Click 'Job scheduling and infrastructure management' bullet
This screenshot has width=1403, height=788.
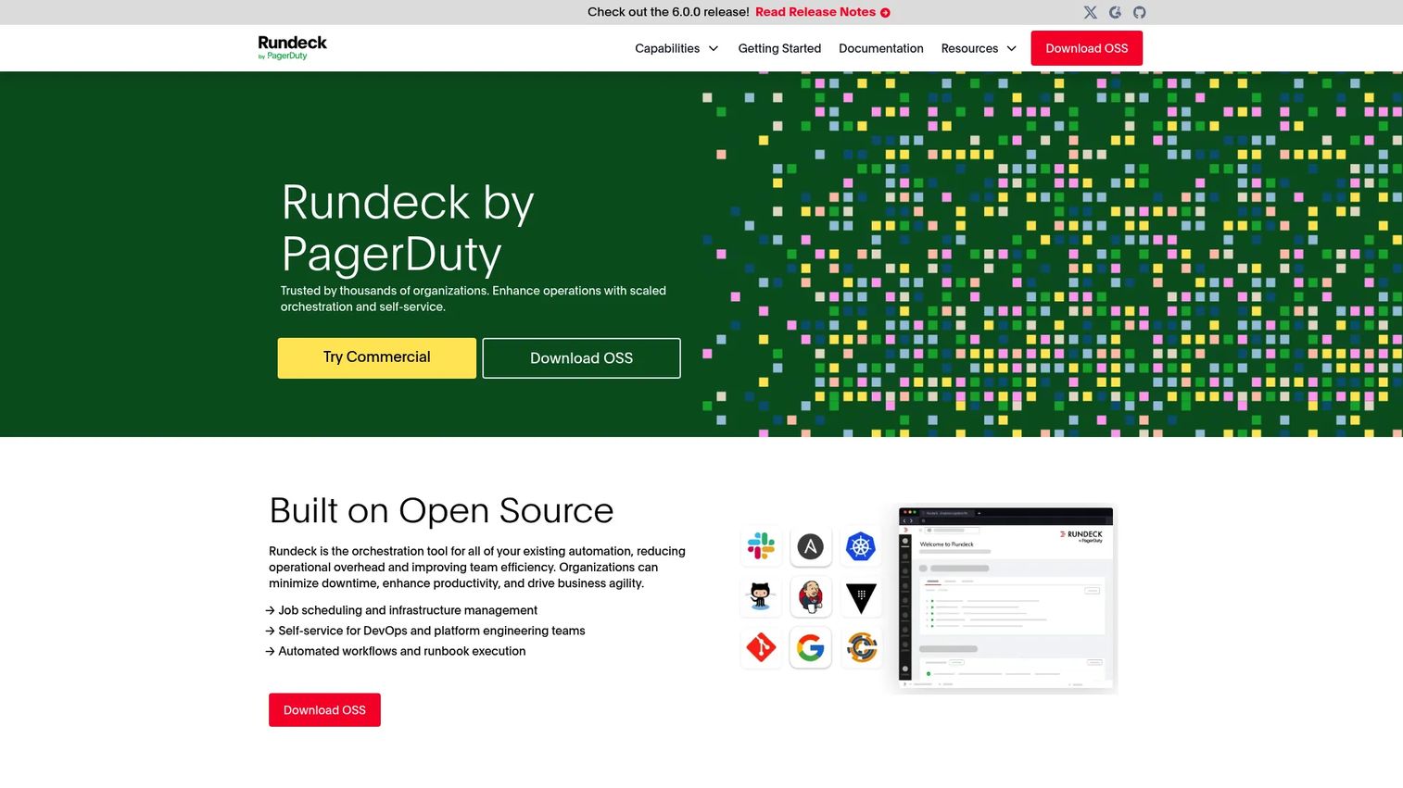click(408, 610)
